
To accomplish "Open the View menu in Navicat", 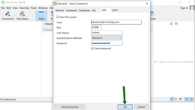I will (15, 8).
